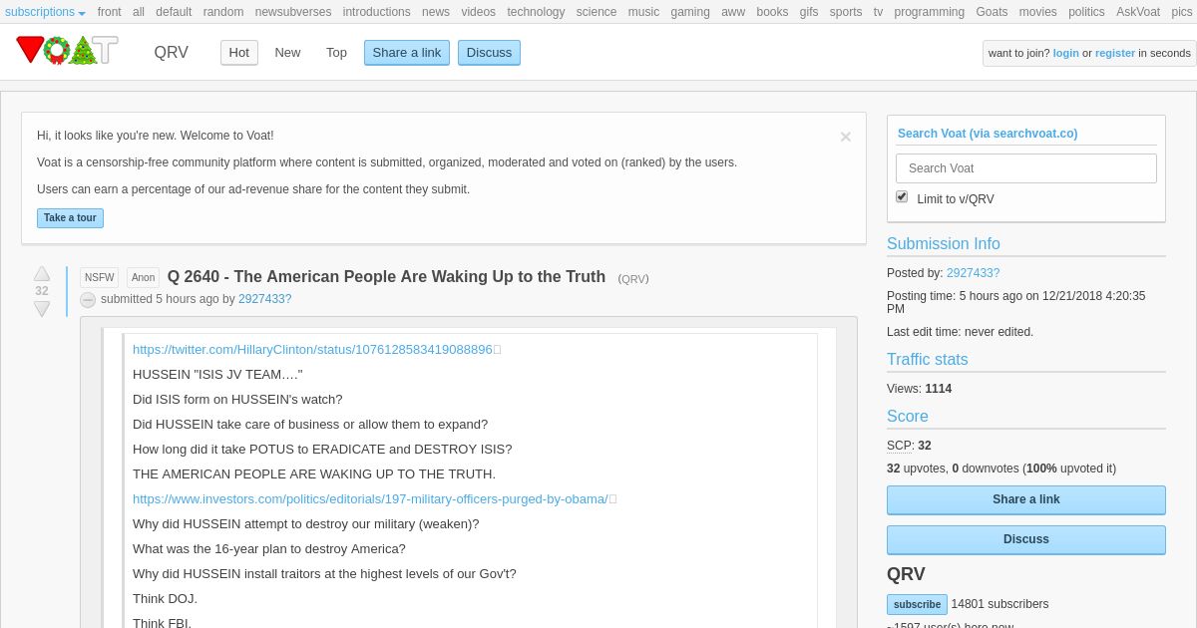Screen dimensions: 1197x628
Task: Open the tv subverse link
Action: pyautogui.click(x=878, y=12)
